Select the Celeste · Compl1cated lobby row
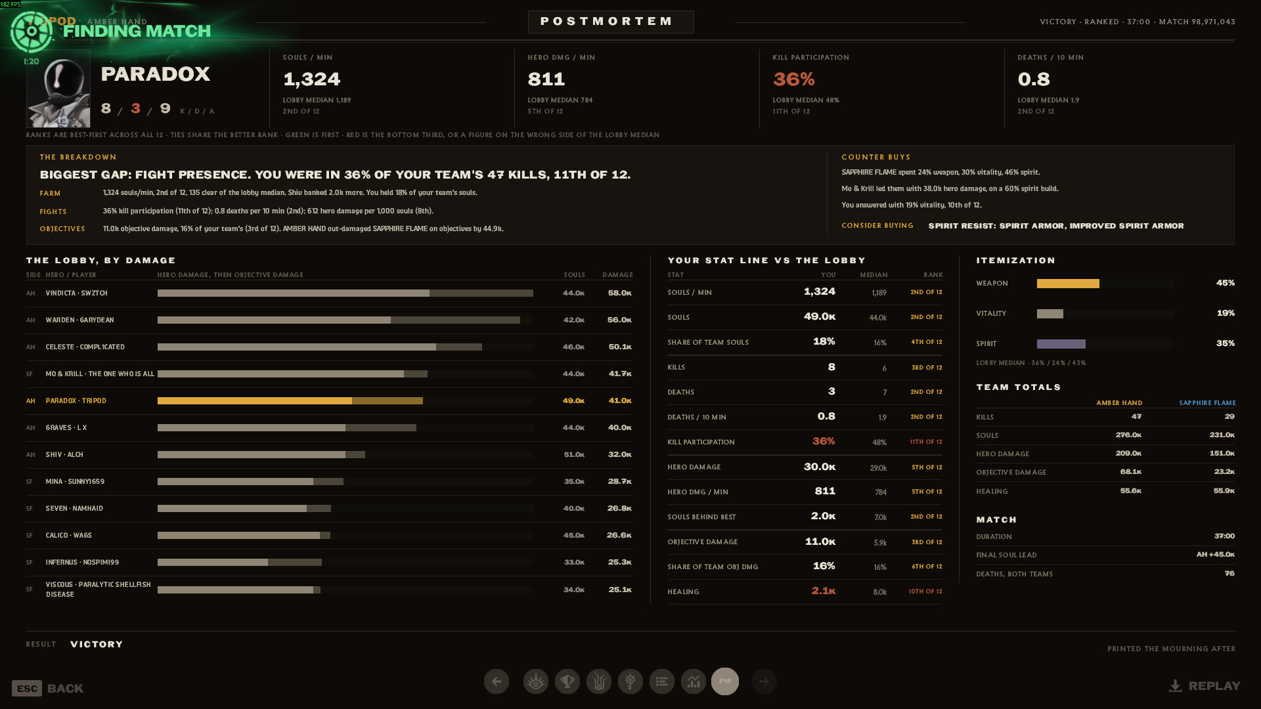The height and width of the screenshot is (709, 1261). (x=329, y=347)
